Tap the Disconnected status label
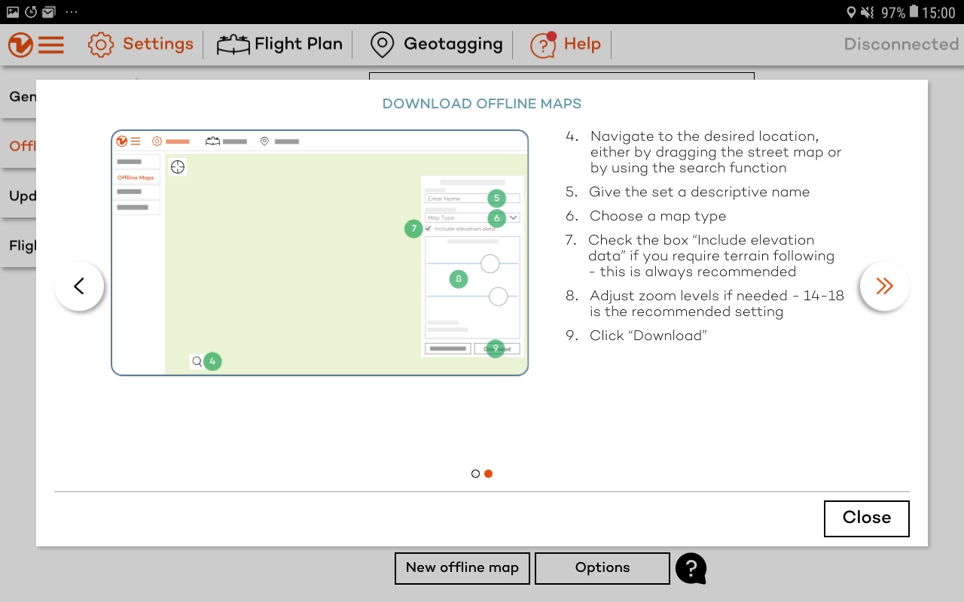 point(901,44)
